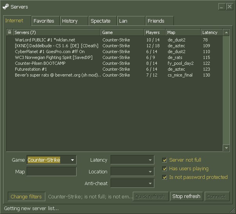Click the de_rats map cell

pyautogui.click(x=175, y=57)
